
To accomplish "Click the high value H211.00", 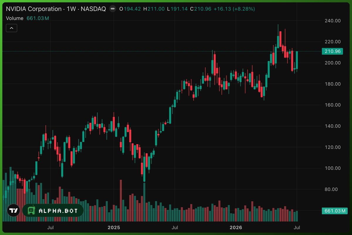I will (154, 9).
